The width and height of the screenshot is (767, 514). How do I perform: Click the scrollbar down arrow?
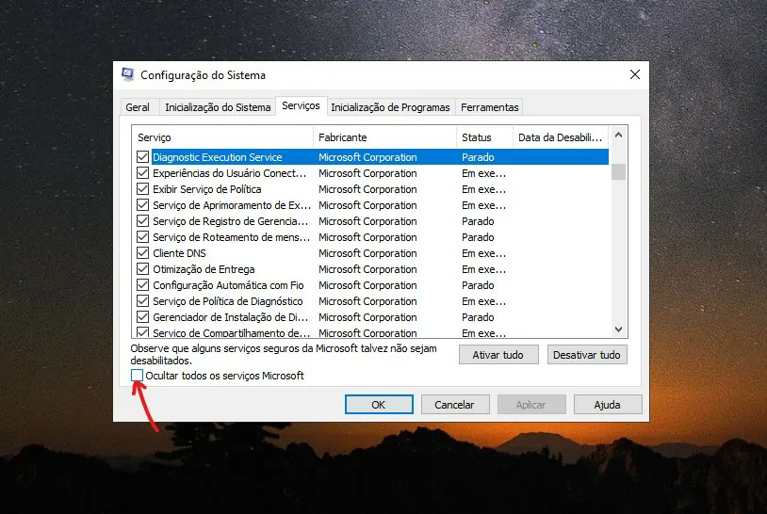[x=618, y=329]
